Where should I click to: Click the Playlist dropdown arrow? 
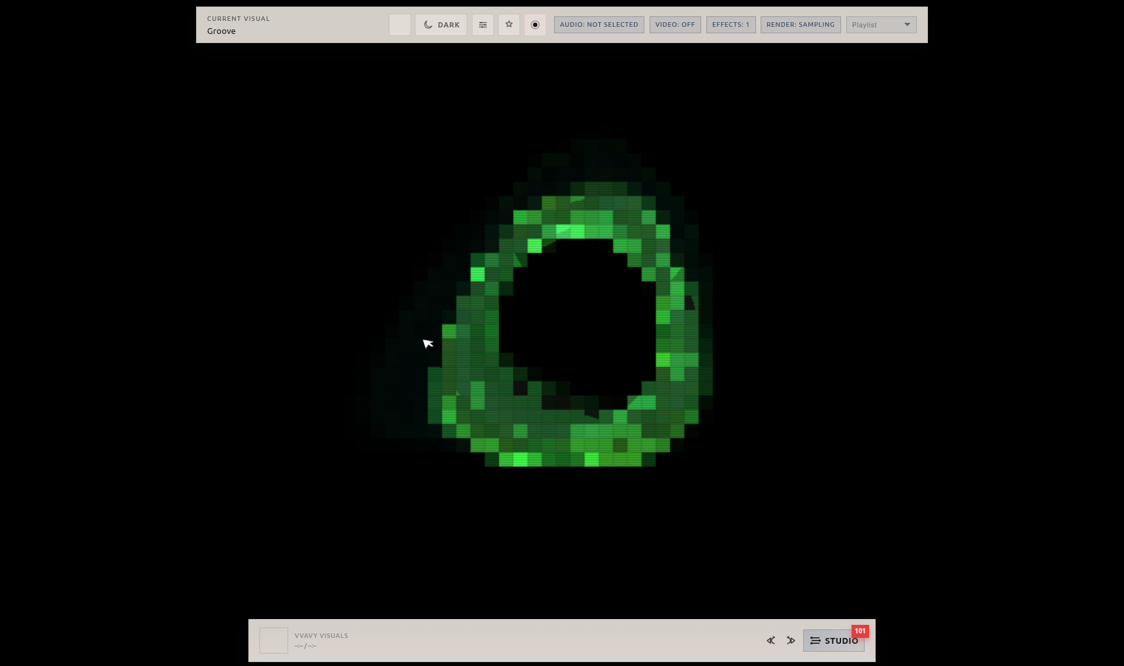coord(908,24)
